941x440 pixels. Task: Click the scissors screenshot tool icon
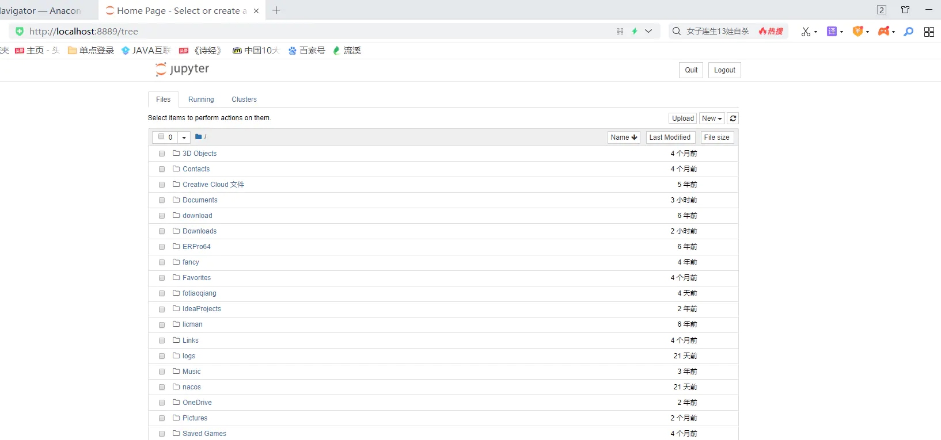[x=806, y=32]
